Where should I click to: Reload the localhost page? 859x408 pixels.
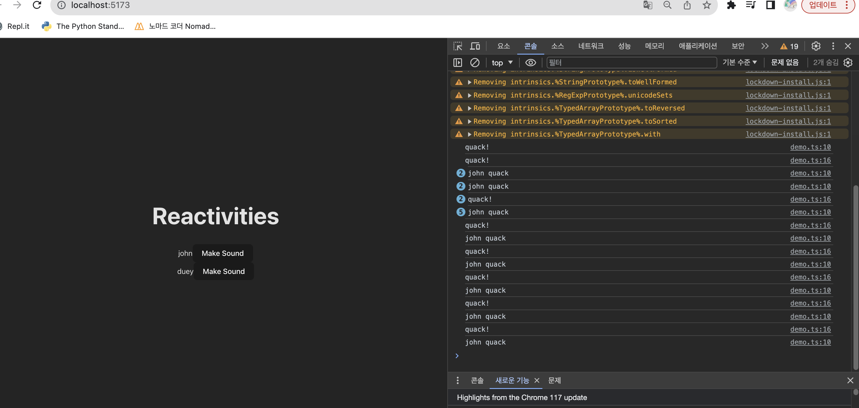pos(37,5)
